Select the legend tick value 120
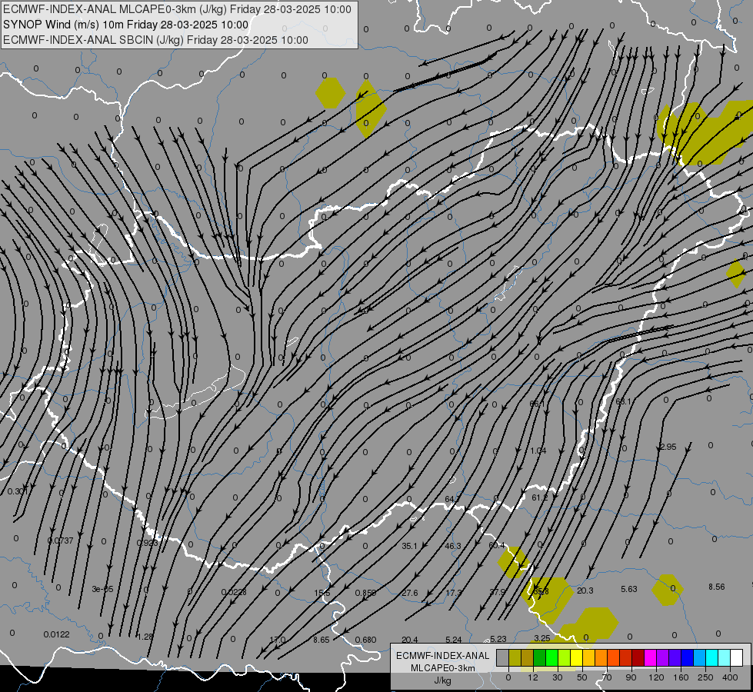Viewport: 753px width, 692px height. (657, 677)
